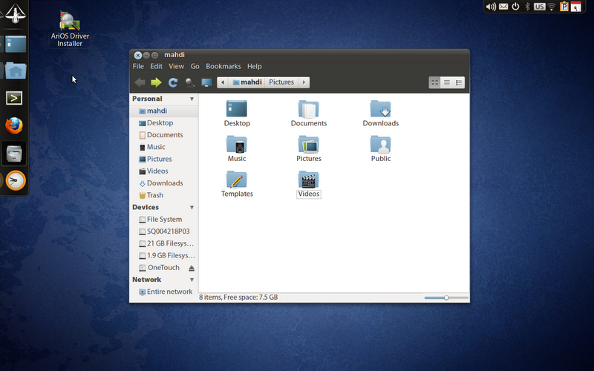Image resolution: width=594 pixels, height=371 pixels.
Task: Open File System in Devices
Action: [x=163, y=220]
